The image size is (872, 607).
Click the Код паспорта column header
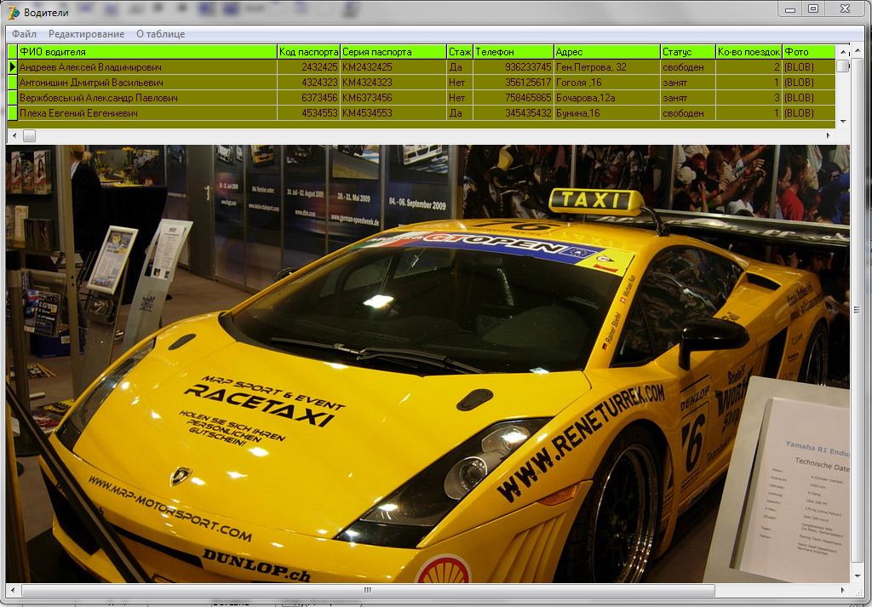308,52
